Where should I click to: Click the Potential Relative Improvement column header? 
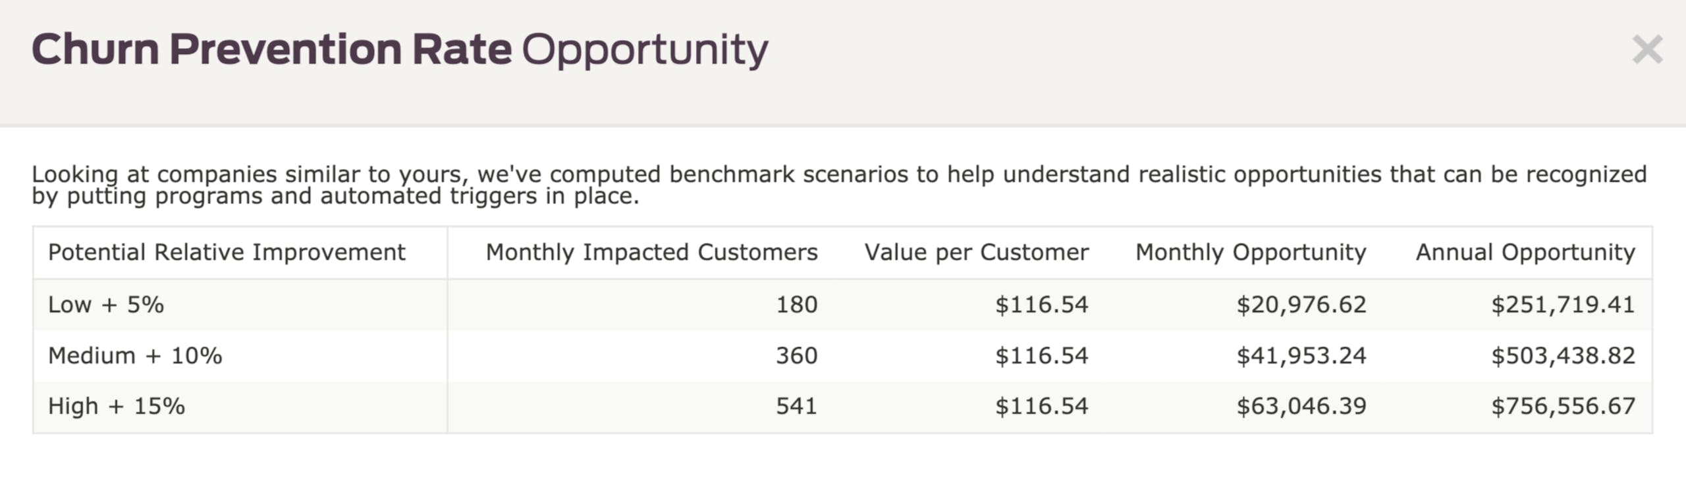click(x=227, y=253)
